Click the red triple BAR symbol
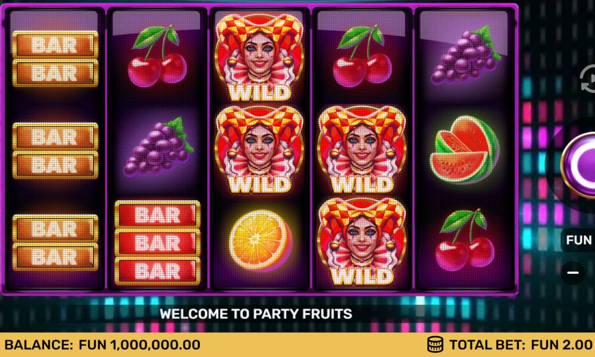Image resolution: width=595 pixels, height=357 pixels. pyautogui.click(x=158, y=243)
